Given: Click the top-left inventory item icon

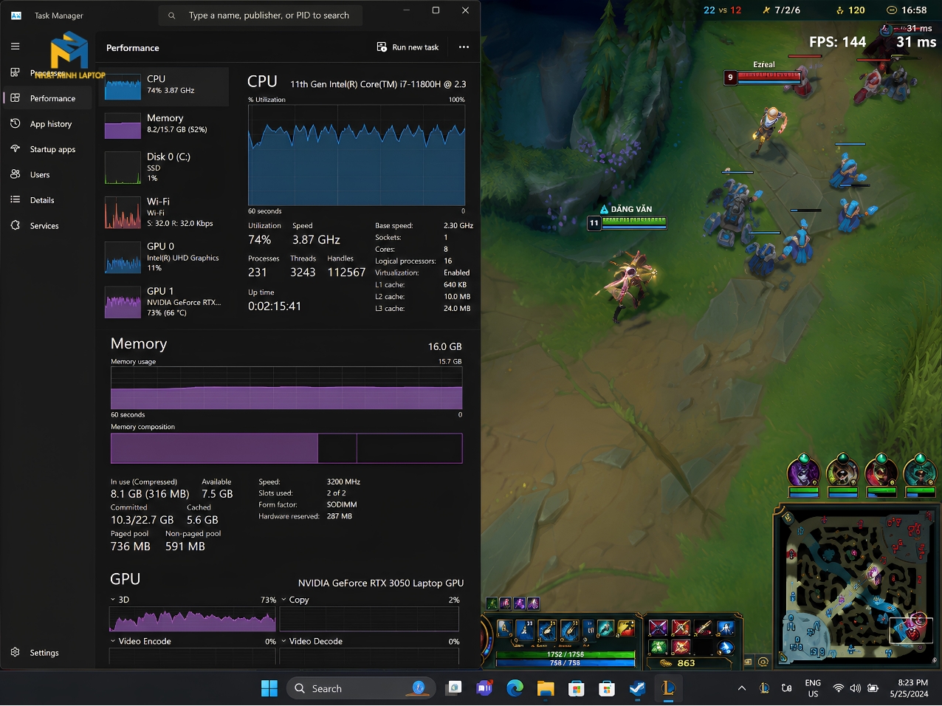Looking at the screenshot, I should (658, 628).
